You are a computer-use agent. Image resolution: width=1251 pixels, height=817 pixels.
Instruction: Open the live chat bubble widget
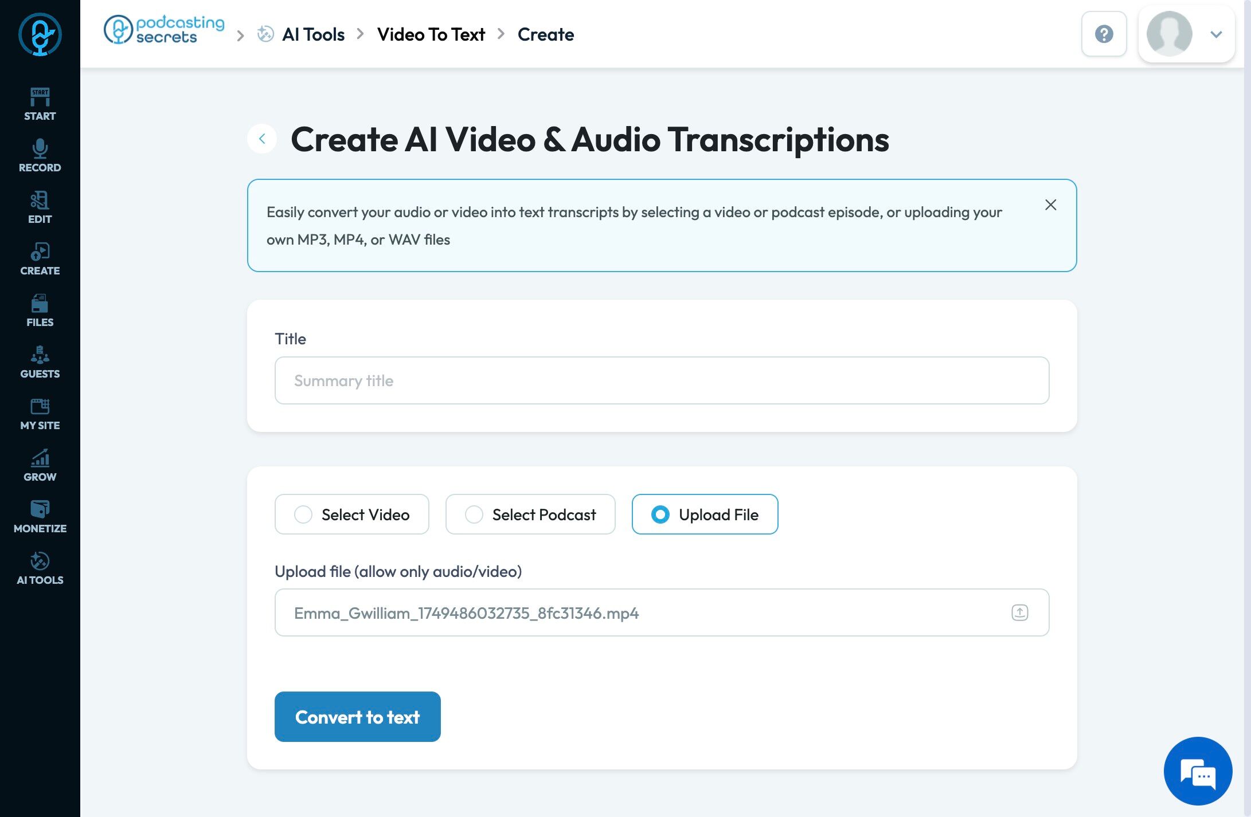[x=1198, y=771]
